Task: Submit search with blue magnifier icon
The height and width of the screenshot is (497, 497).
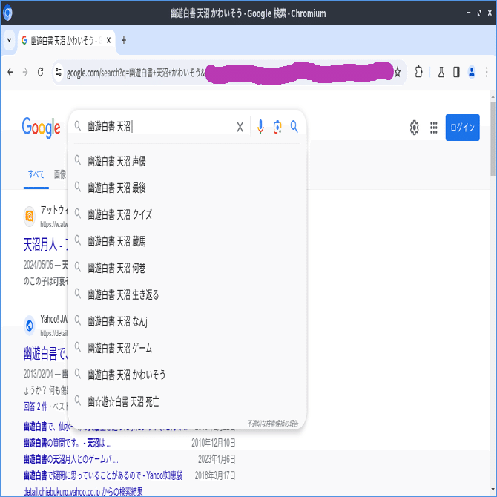Action: tap(294, 127)
